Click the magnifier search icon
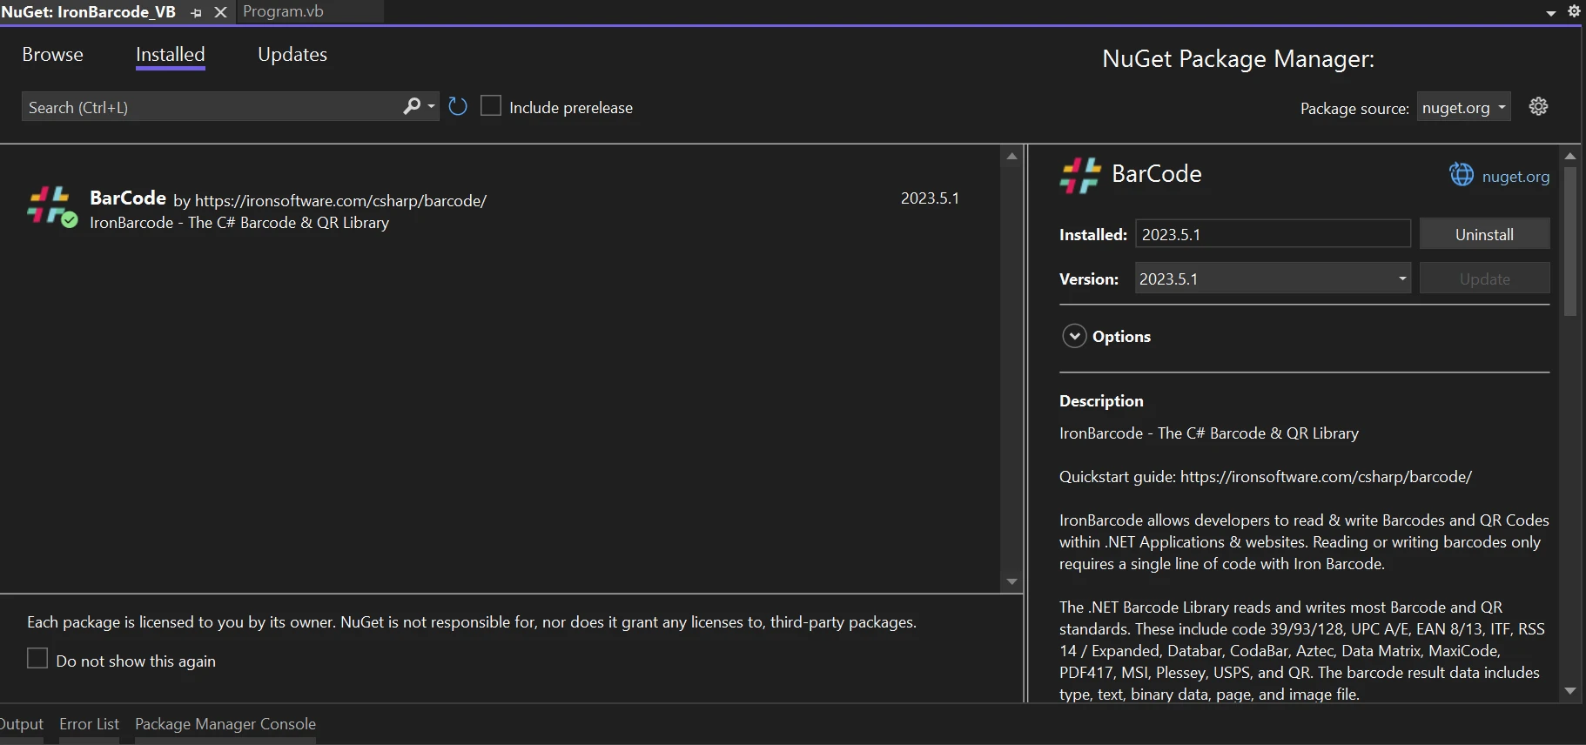 coord(412,106)
